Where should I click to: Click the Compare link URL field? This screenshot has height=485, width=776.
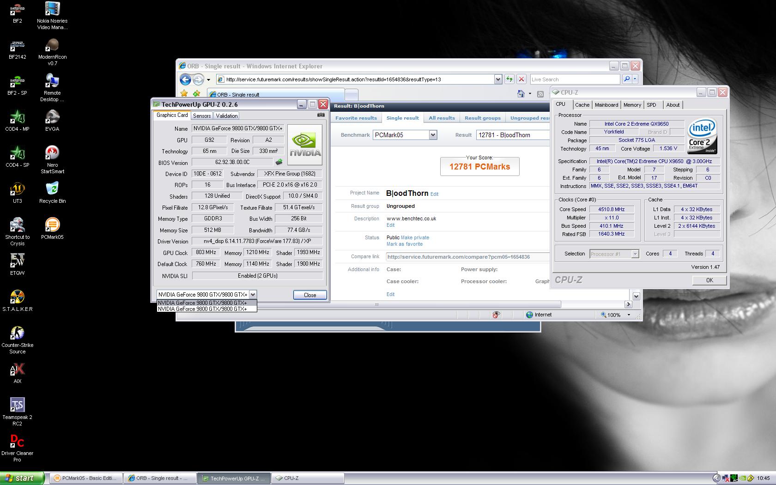click(468, 257)
